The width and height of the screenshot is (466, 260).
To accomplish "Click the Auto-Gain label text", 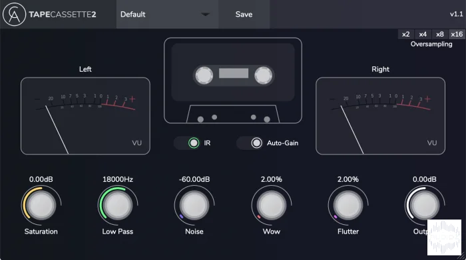I will [282, 143].
